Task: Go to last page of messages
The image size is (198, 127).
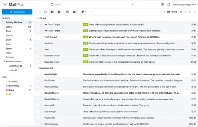Action: 194,12
